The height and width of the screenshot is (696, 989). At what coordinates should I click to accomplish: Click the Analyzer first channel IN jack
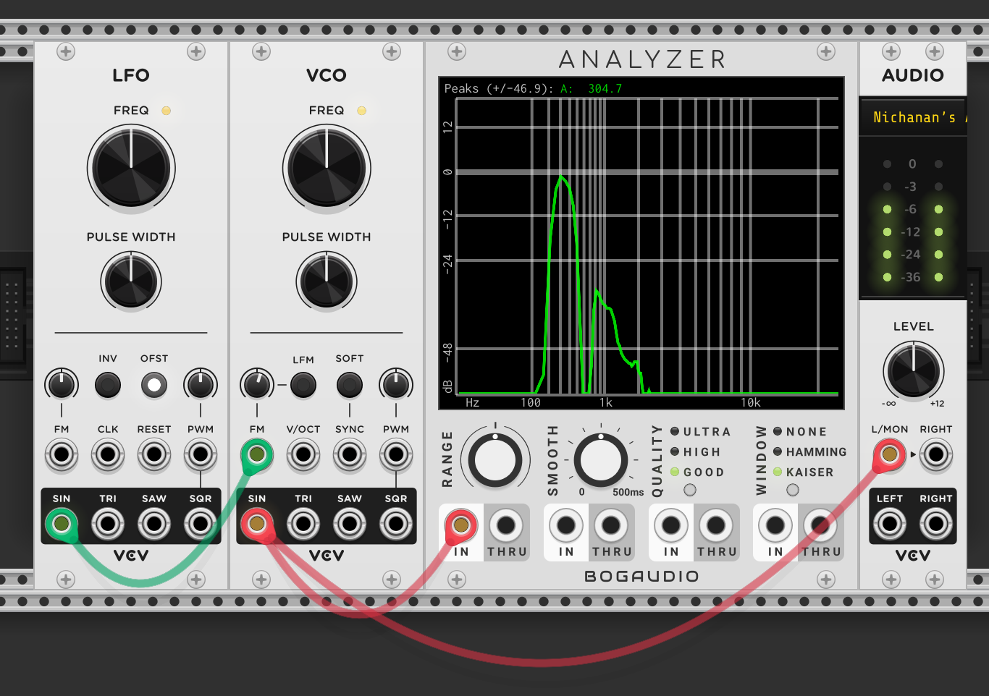(461, 525)
